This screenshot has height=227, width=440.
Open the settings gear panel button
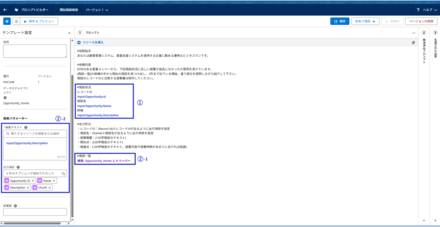7,21
